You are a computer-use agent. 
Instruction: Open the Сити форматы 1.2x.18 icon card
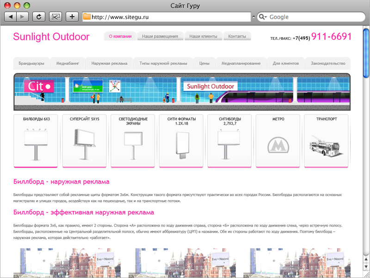181,141
